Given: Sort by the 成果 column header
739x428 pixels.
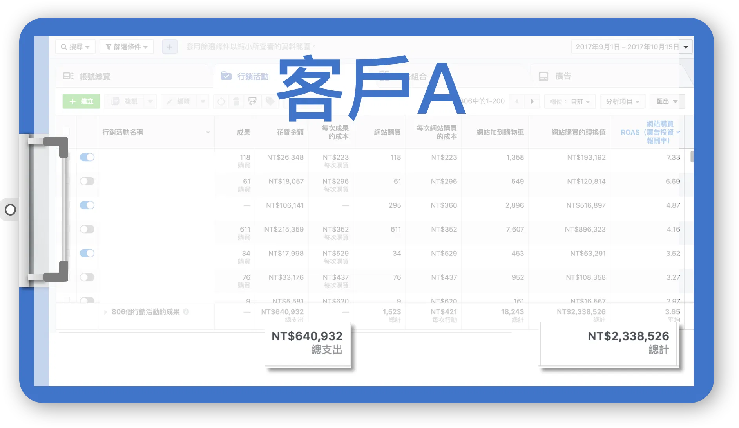Looking at the screenshot, I should point(243,132).
